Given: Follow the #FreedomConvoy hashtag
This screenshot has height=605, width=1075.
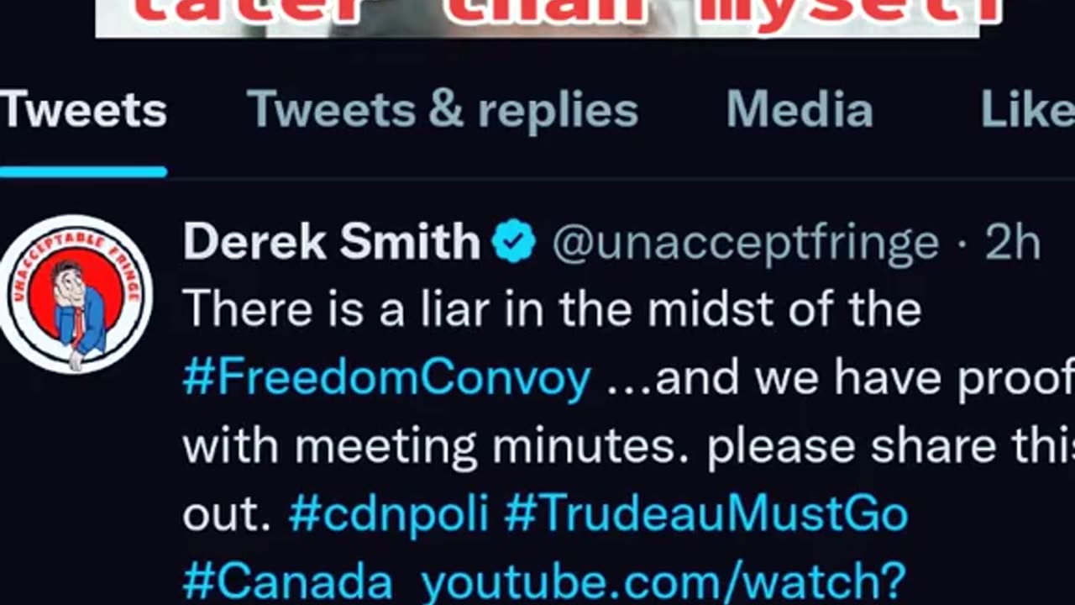Looking at the screenshot, I should [387, 379].
